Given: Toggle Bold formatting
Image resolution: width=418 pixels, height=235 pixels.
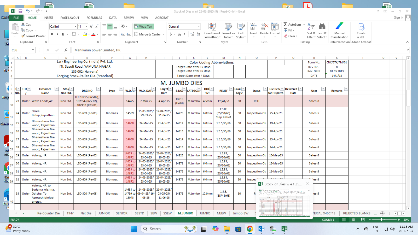Looking at the screenshot, I should pyautogui.click(x=52, y=34).
